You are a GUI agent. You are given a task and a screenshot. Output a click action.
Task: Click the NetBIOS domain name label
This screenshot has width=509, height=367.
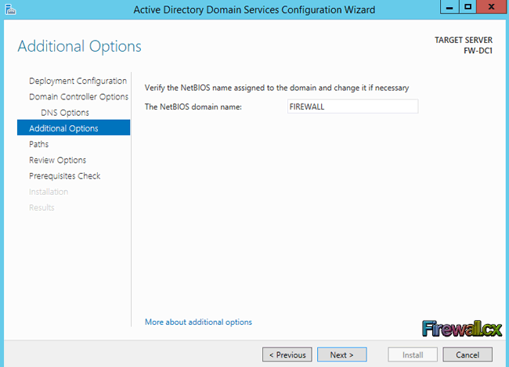[x=193, y=106]
